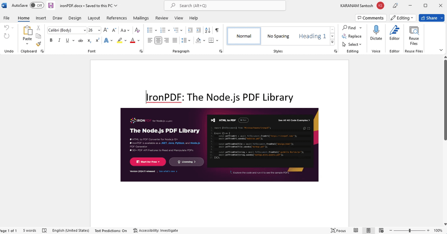Apply red font color
Image resolution: width=447 pixels, height=234 pixels.
click(x=132, y=41)
